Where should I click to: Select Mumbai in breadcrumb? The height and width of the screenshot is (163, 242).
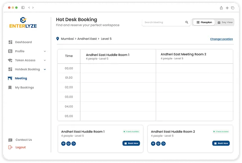click(x=67, y=39)
